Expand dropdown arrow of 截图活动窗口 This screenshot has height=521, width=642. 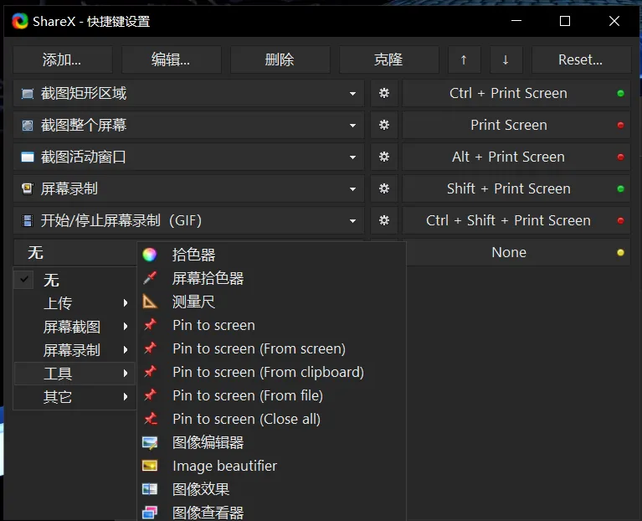(x=352, y=157)
